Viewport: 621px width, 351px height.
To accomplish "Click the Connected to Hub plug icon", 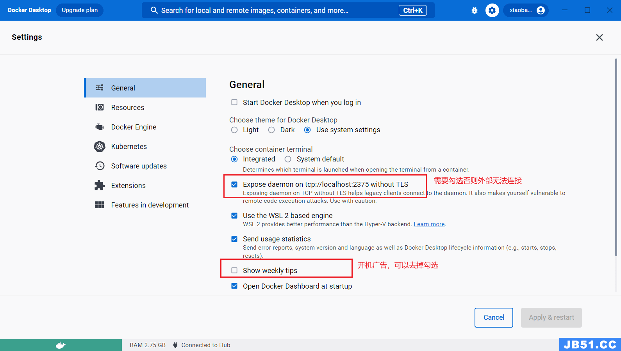I will coord(175,345).
